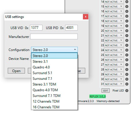Screen dimensions: 134x116
Task: Click the EDIT button near Pixel LED
Action: pyautogui.click(x=106, y=91)
